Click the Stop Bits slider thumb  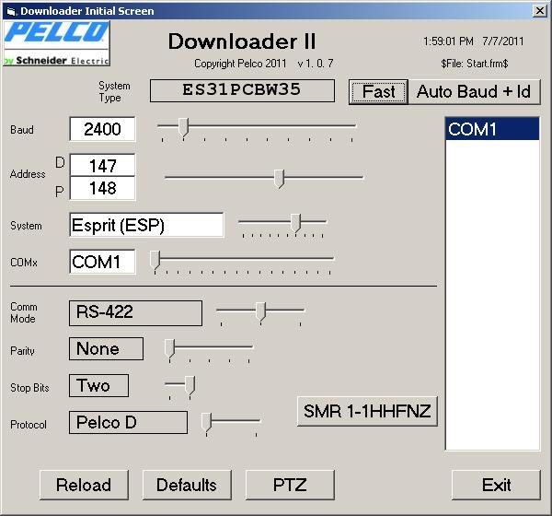pyautogui.click(x=190, y=385)
